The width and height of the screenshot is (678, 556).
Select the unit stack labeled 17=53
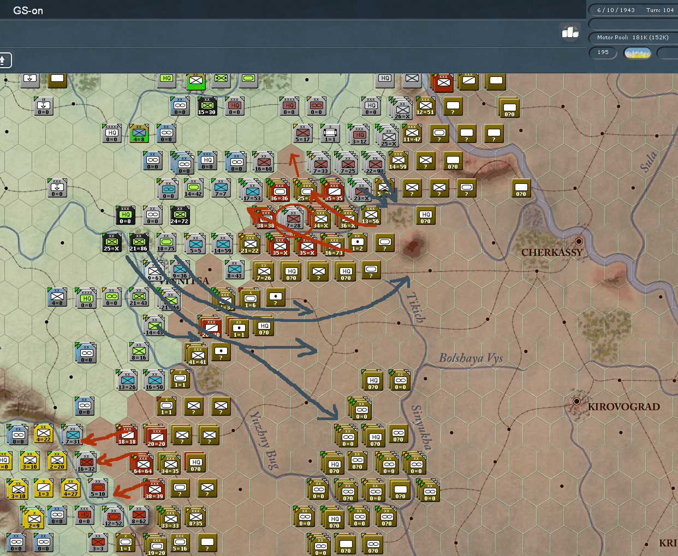(x=252, y=190)
